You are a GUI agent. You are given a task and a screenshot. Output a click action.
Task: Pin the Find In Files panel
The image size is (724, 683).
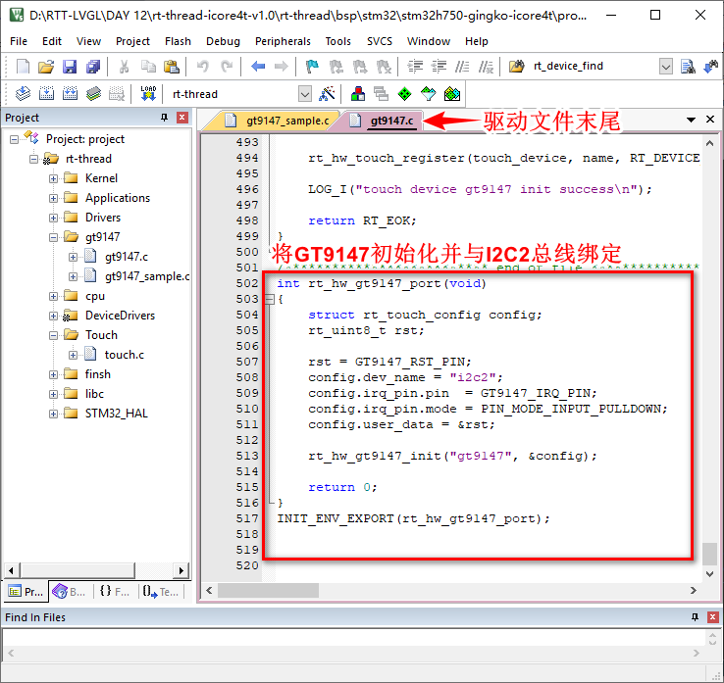(x=696, y=617)
